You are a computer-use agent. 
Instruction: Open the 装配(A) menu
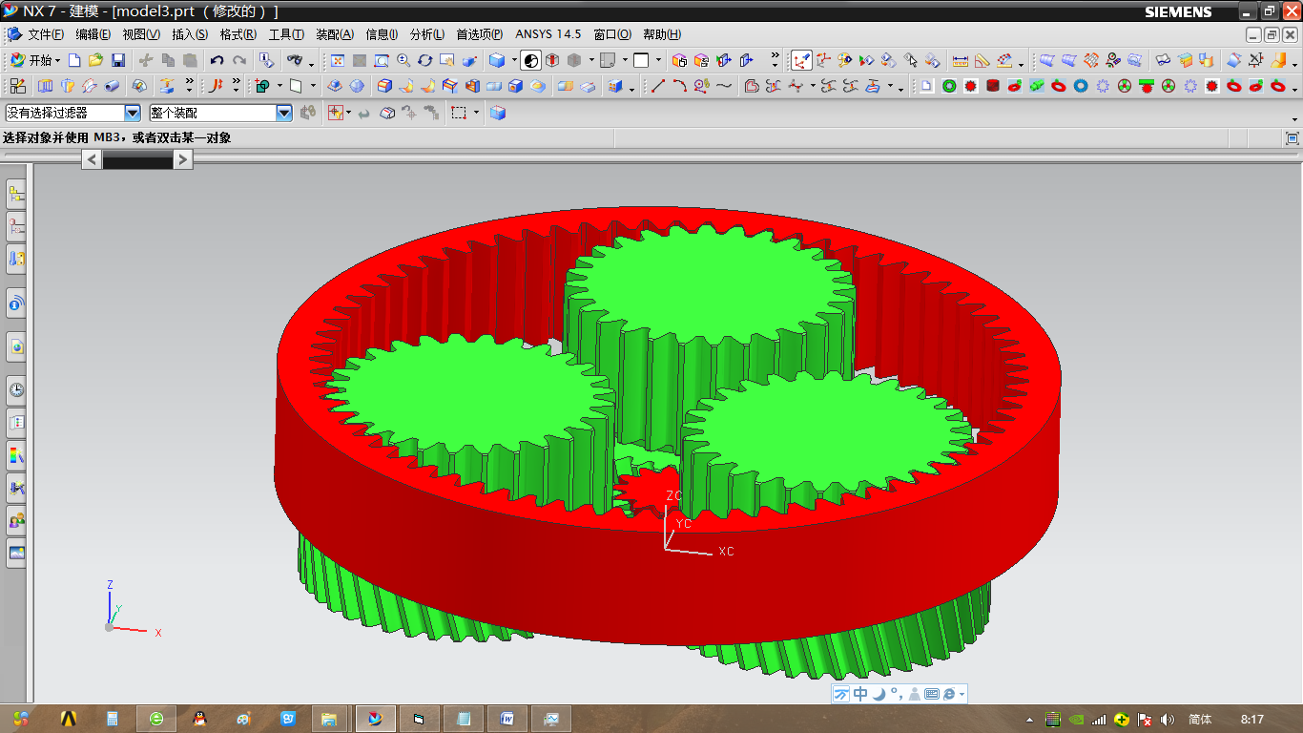335,34
